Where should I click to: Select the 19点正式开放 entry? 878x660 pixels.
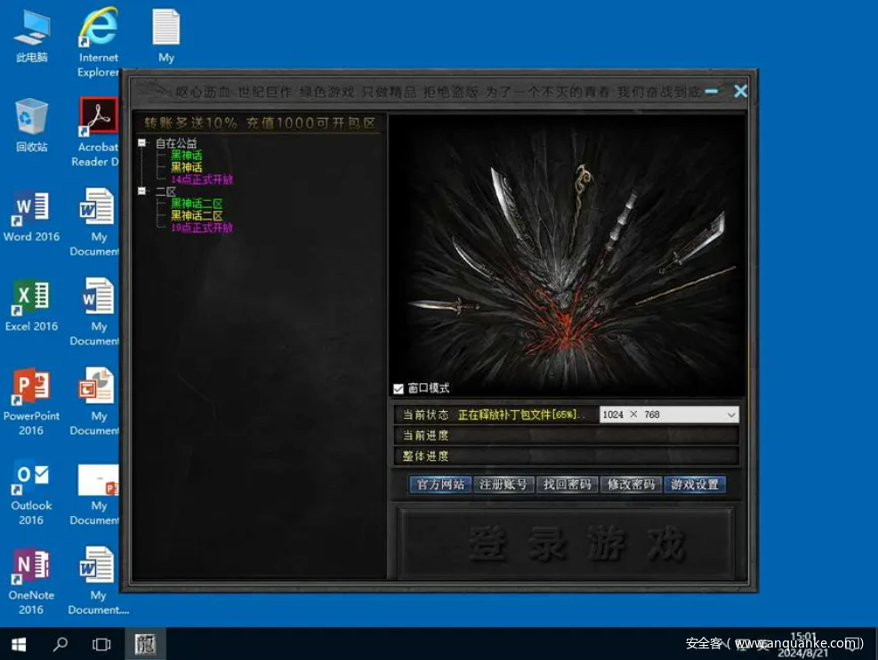(x=202, y=228)
